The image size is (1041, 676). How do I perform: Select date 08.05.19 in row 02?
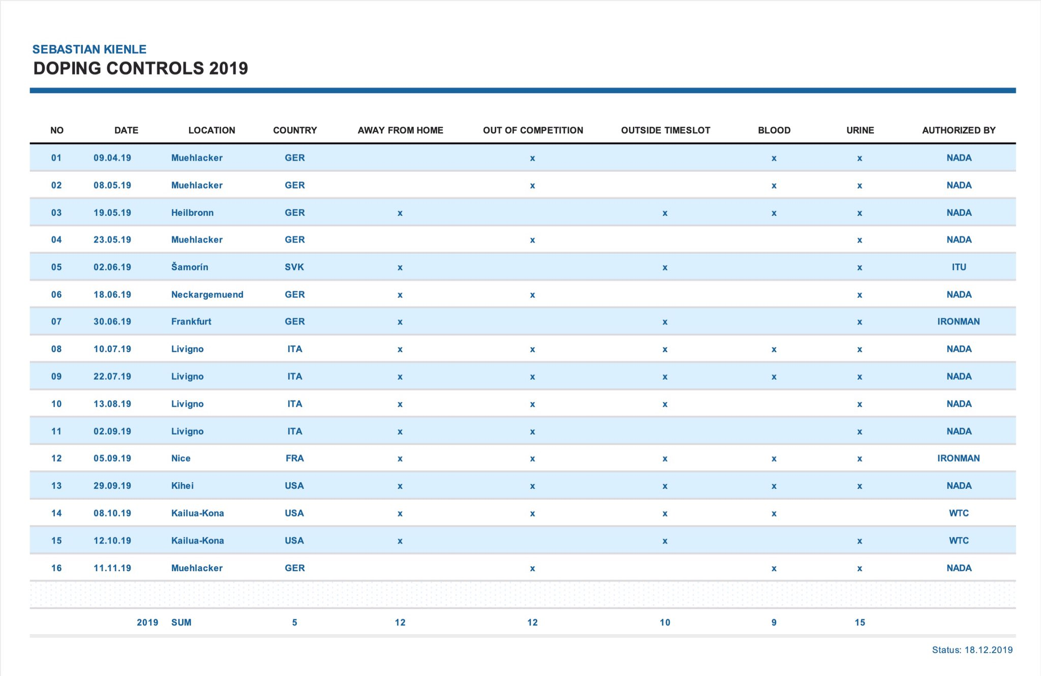[112, 185]
